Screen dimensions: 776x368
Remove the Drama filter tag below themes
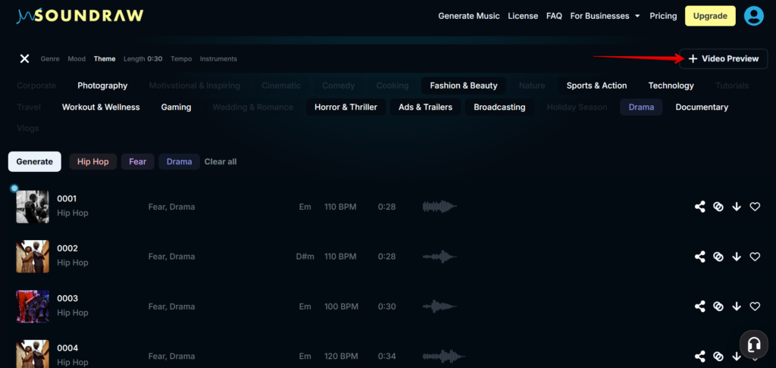click(x=179, y=162)
